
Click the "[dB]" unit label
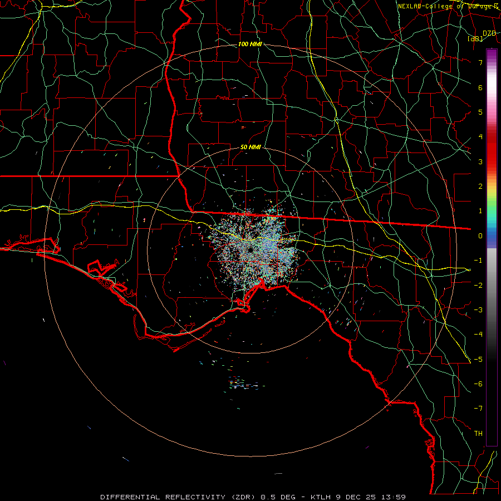coord(475,38)
